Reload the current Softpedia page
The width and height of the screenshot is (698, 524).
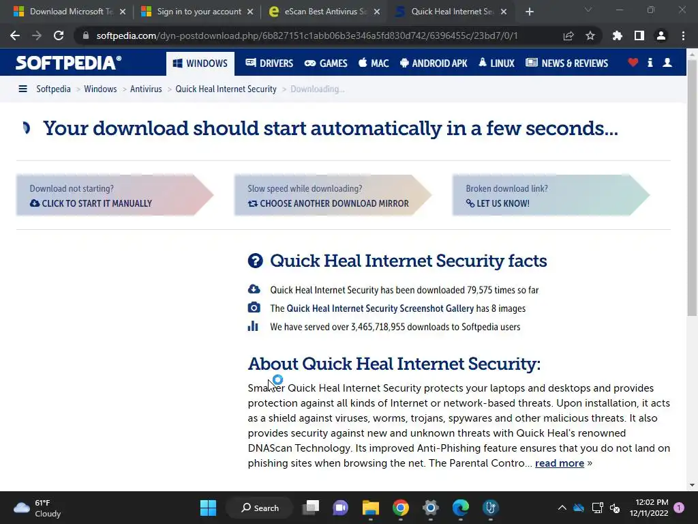[59, 35]
